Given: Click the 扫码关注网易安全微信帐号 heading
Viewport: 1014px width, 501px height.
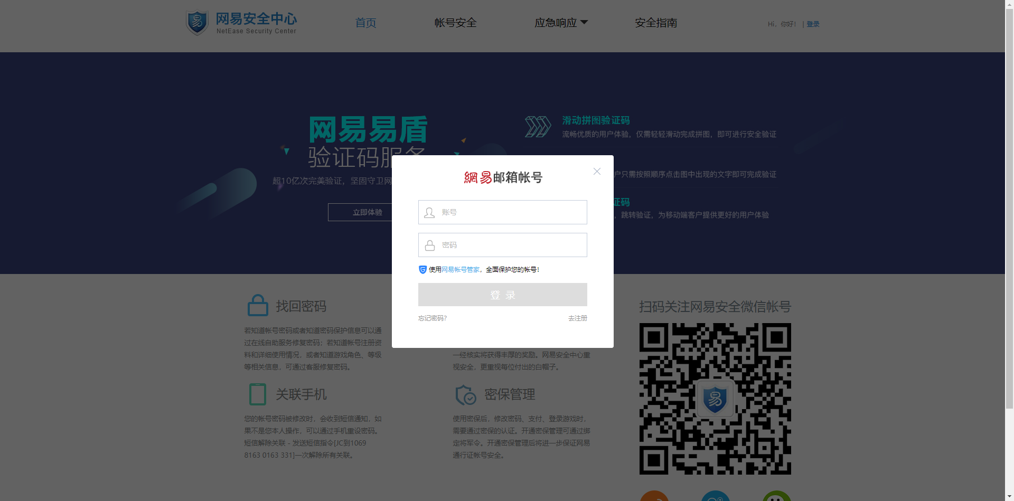Looking at the screenshot, I should point(715,307).
